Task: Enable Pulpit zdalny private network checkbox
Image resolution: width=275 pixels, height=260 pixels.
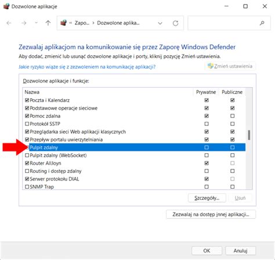Action: (x=207, y=147)
